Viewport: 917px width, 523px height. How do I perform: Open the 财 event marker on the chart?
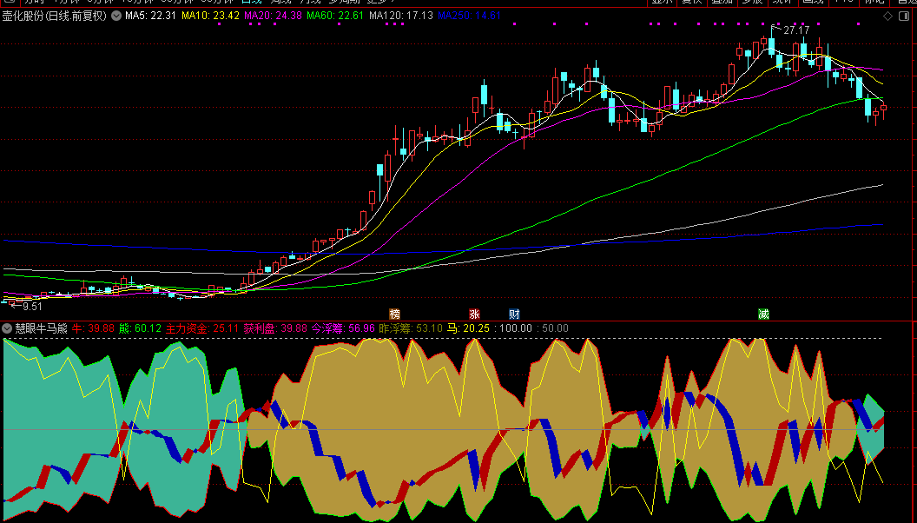pos(514,314)
